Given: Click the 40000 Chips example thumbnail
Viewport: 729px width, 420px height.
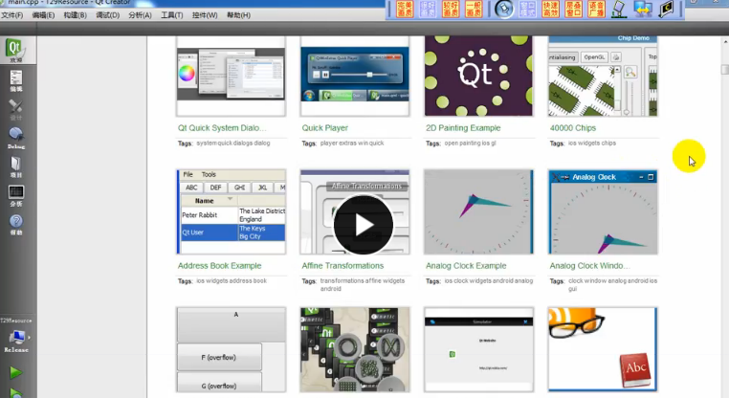Looking at the screenshot, I should (x=602, y=77).
